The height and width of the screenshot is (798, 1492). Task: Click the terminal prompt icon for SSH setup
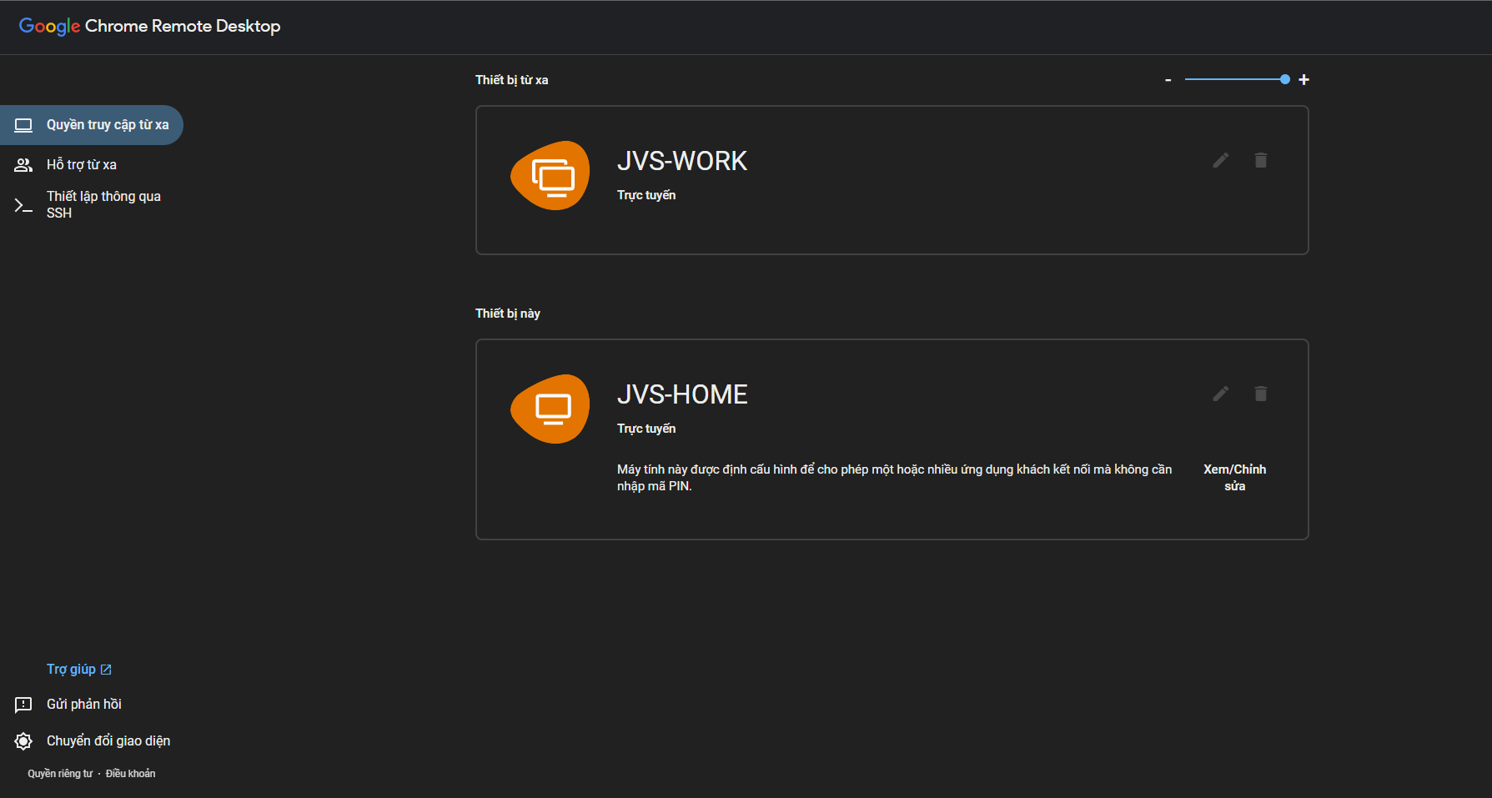click(x=23, y=205)
